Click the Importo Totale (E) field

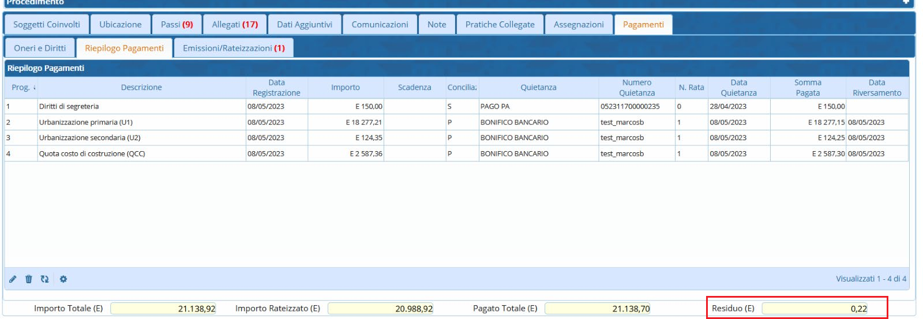pos(163,309)
